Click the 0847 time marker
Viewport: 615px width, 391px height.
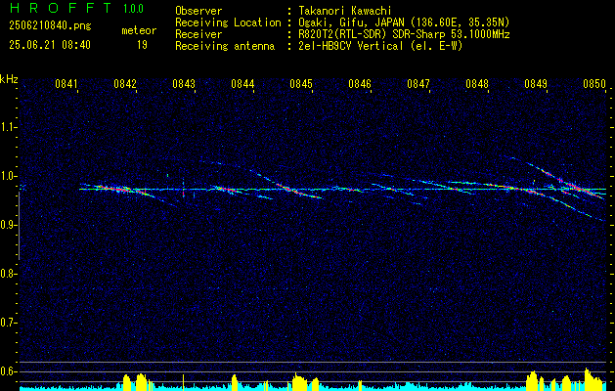pyautogui.click(x=418, y=84)
